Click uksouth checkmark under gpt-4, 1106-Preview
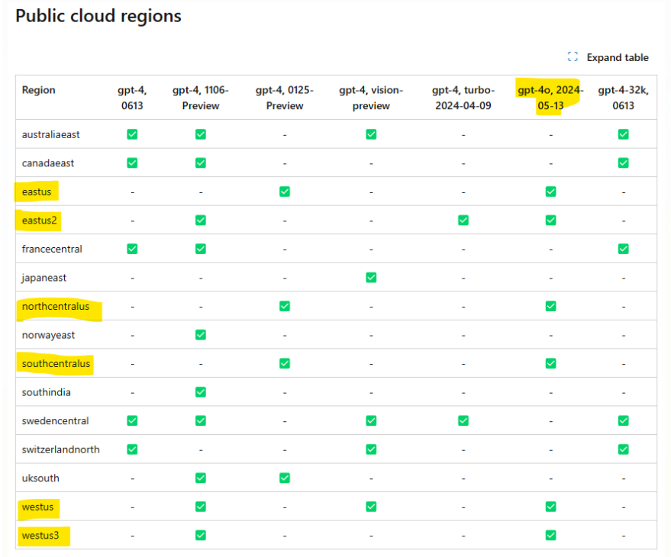Image resolution: width=671 pixels, height=557 pixels. click(x=201, y=478)
